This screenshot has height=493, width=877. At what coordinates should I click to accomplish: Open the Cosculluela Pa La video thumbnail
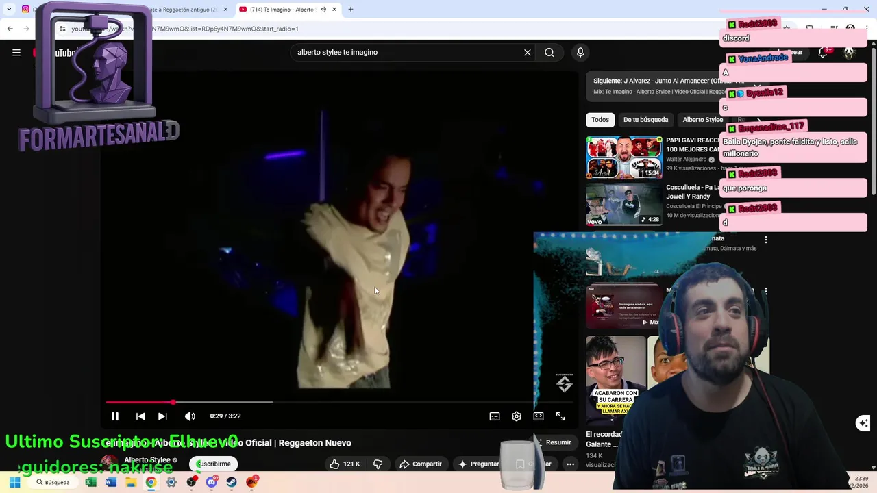tap(624, 204)
